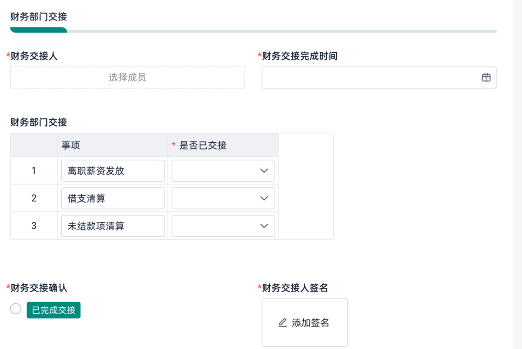Select row number 3 in the table
This screenshot has width=522, height=349.
(x=34, y=226)
